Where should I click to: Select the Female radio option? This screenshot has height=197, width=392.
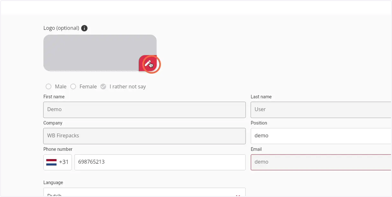73,87
